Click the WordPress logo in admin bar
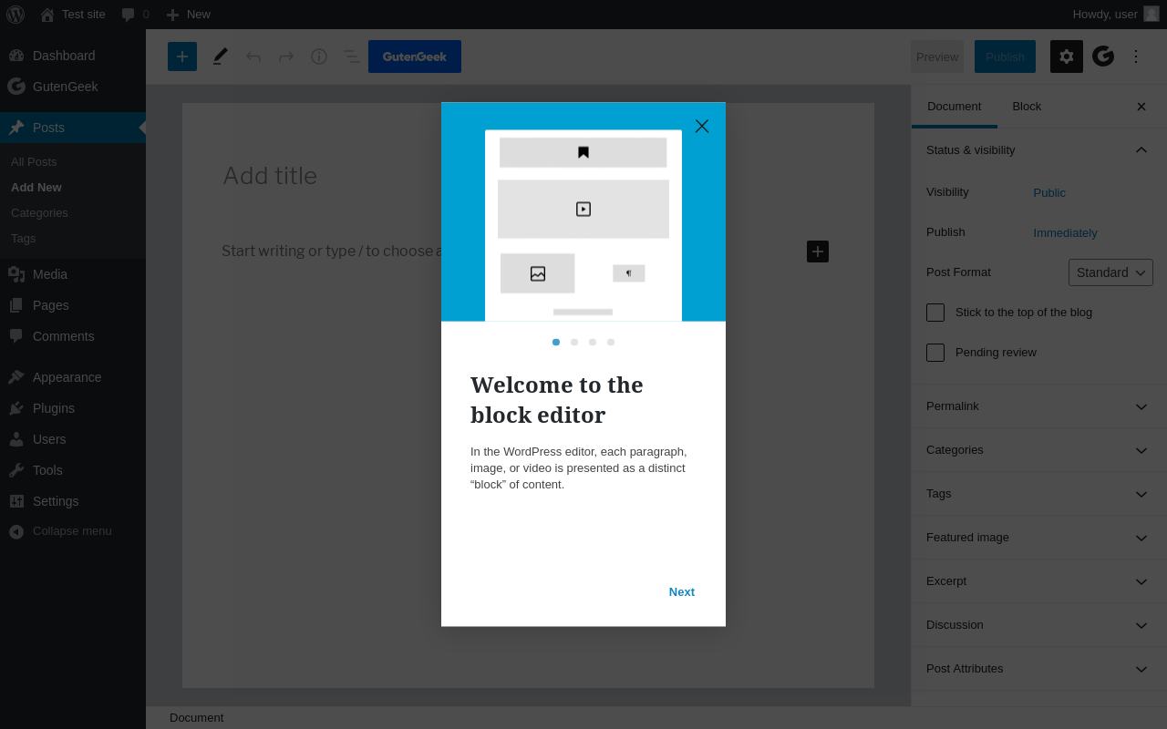The width and height of the screenshot is (1167, 729). 15,15
